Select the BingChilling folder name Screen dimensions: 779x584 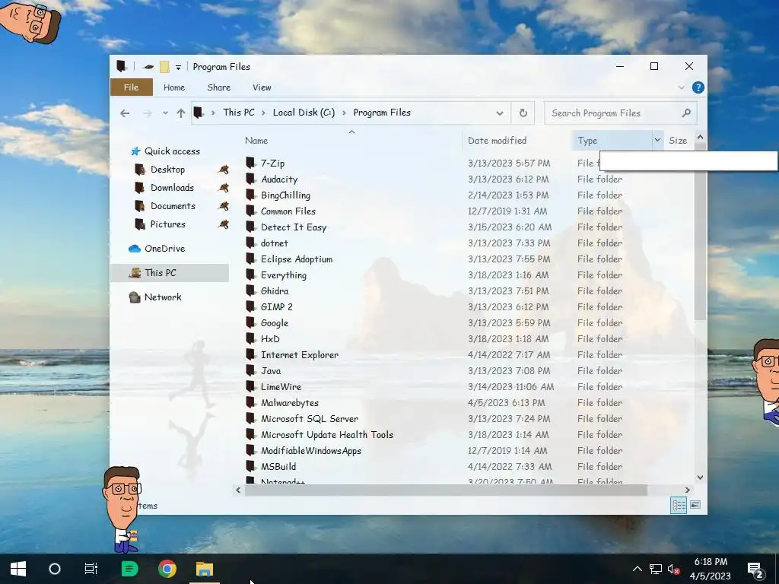click(x=286, y=195)
